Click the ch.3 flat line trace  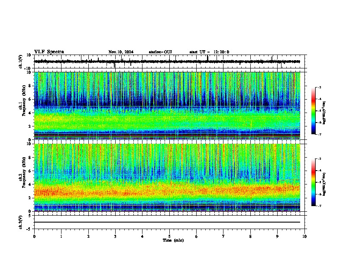[x=167, y=222]
